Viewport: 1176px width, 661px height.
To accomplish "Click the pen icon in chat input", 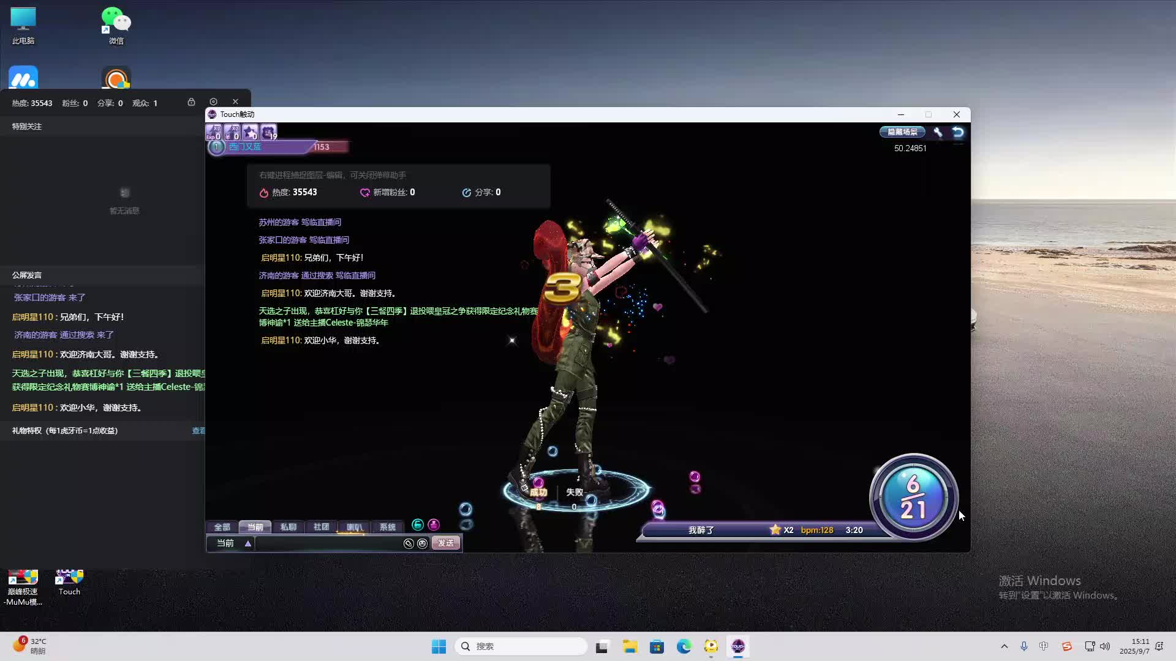I will pyautogui.click(x=409, y=543).
